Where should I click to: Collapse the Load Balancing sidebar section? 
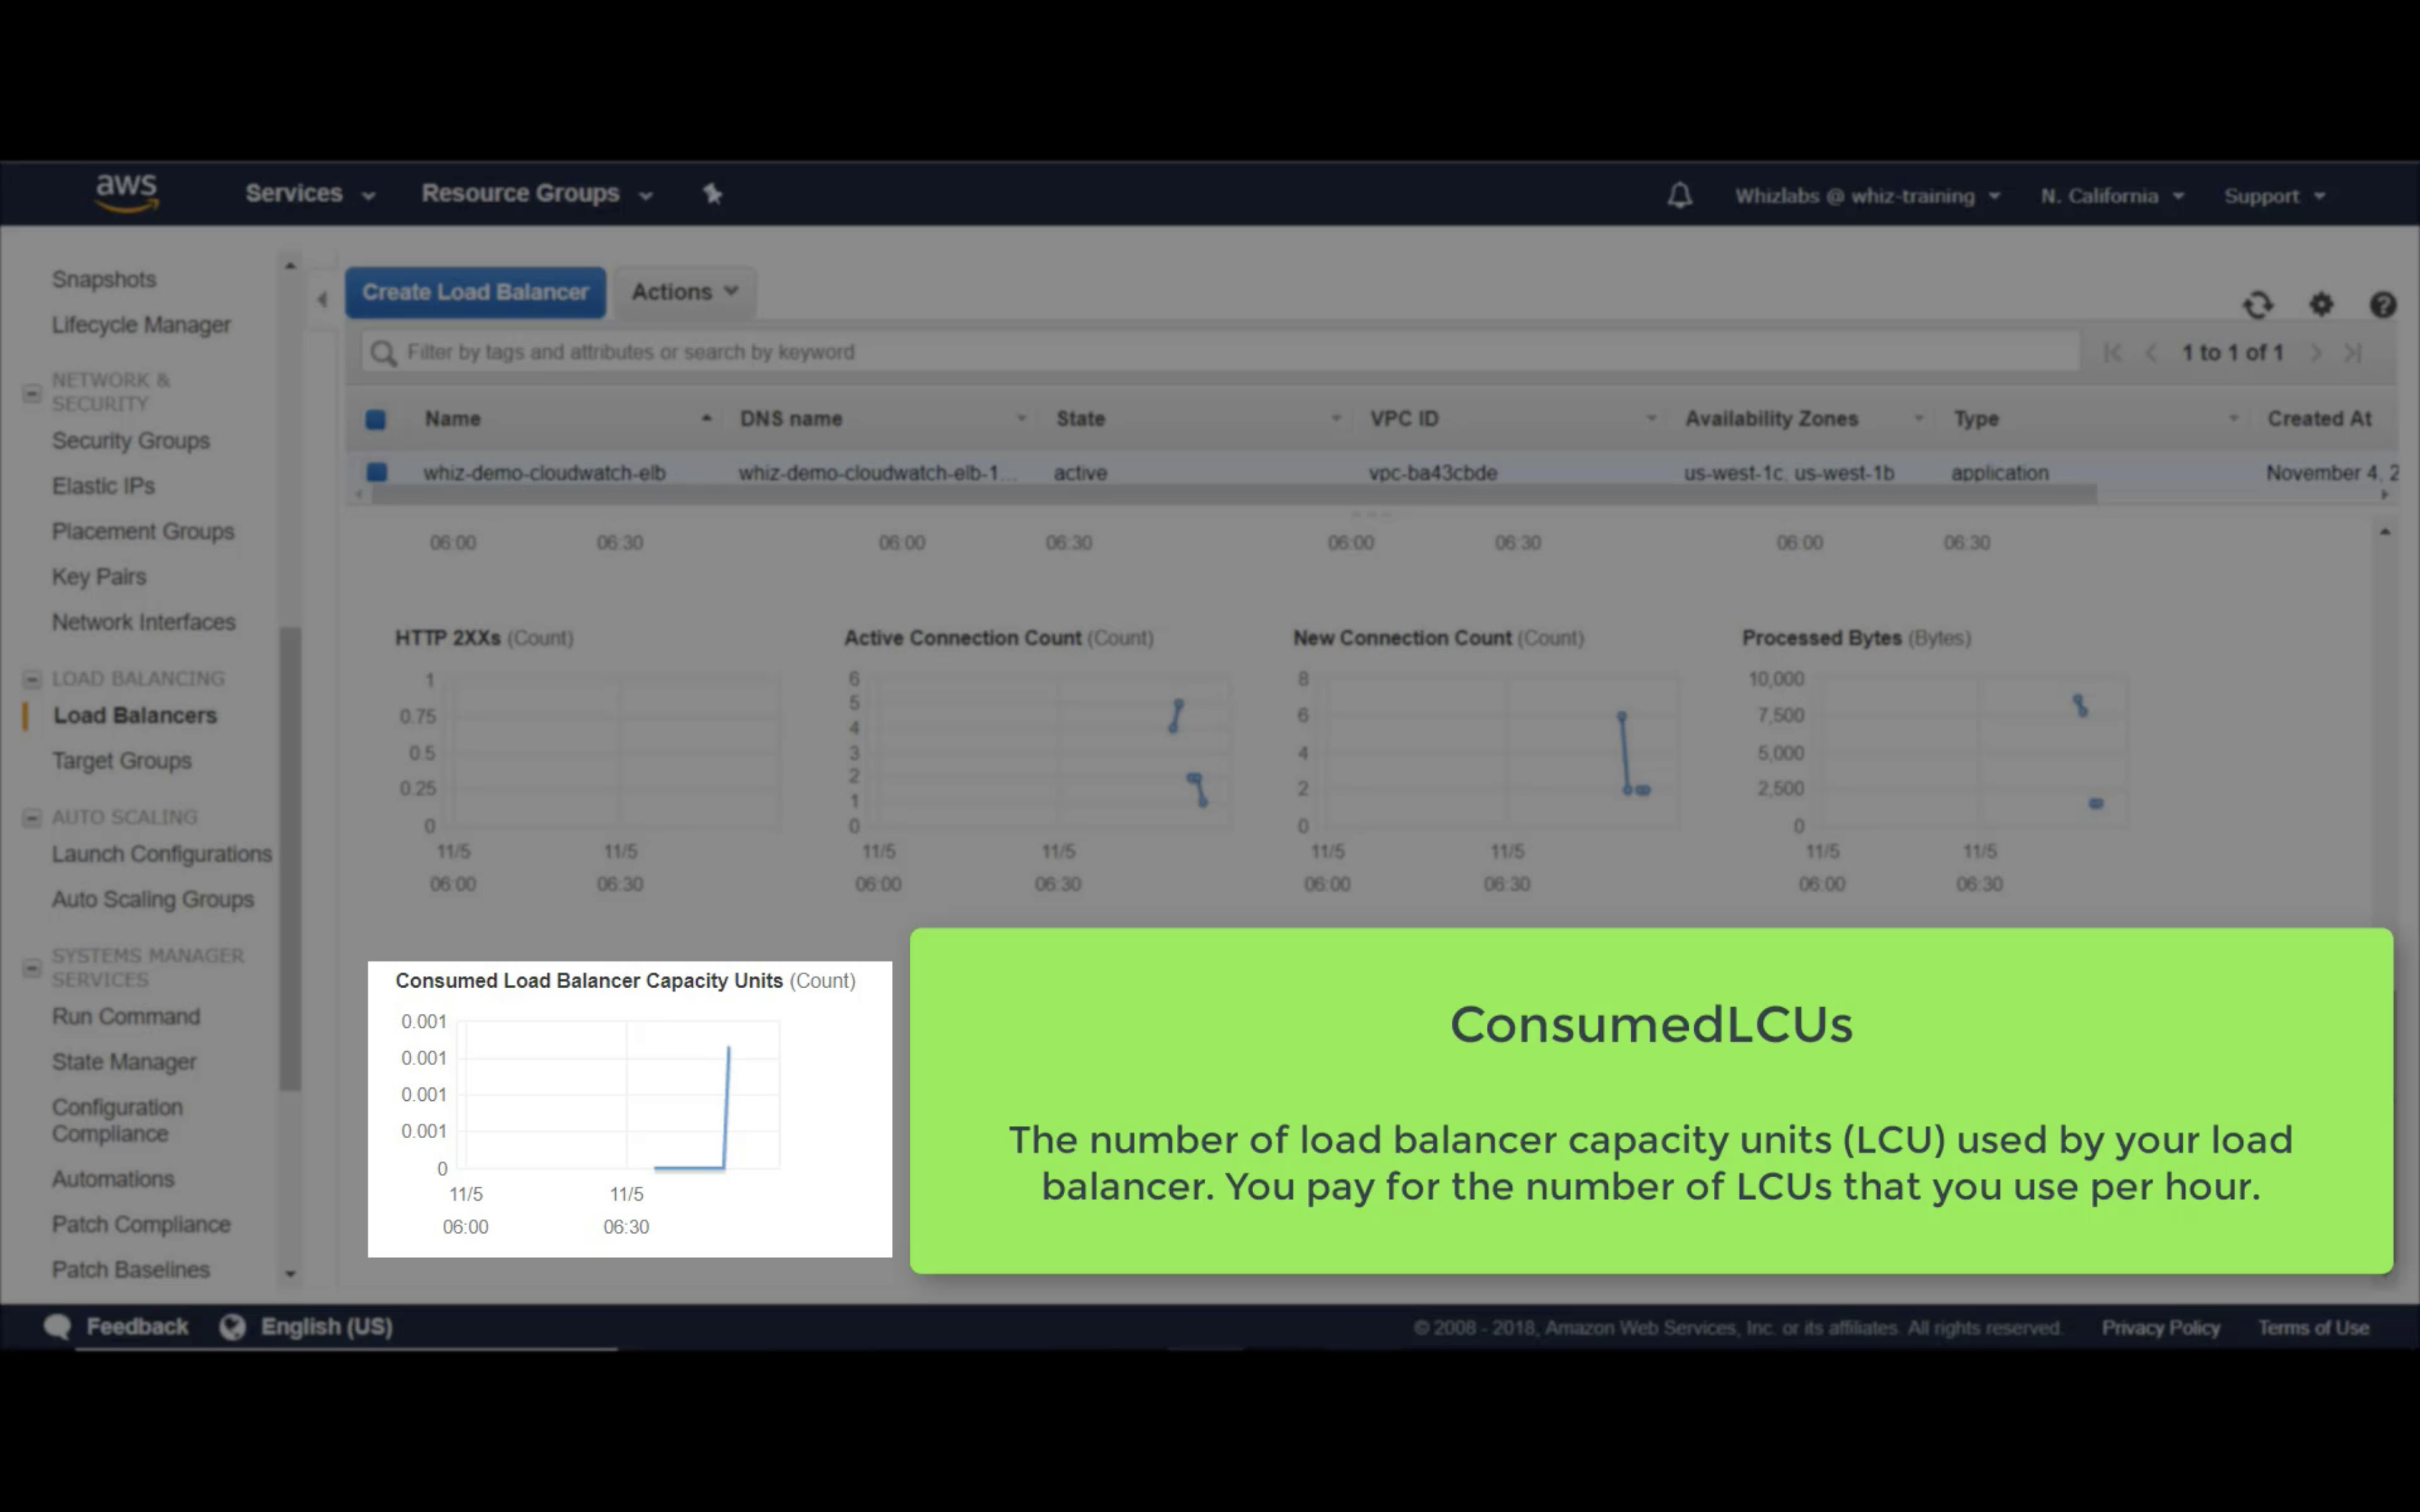32,679
